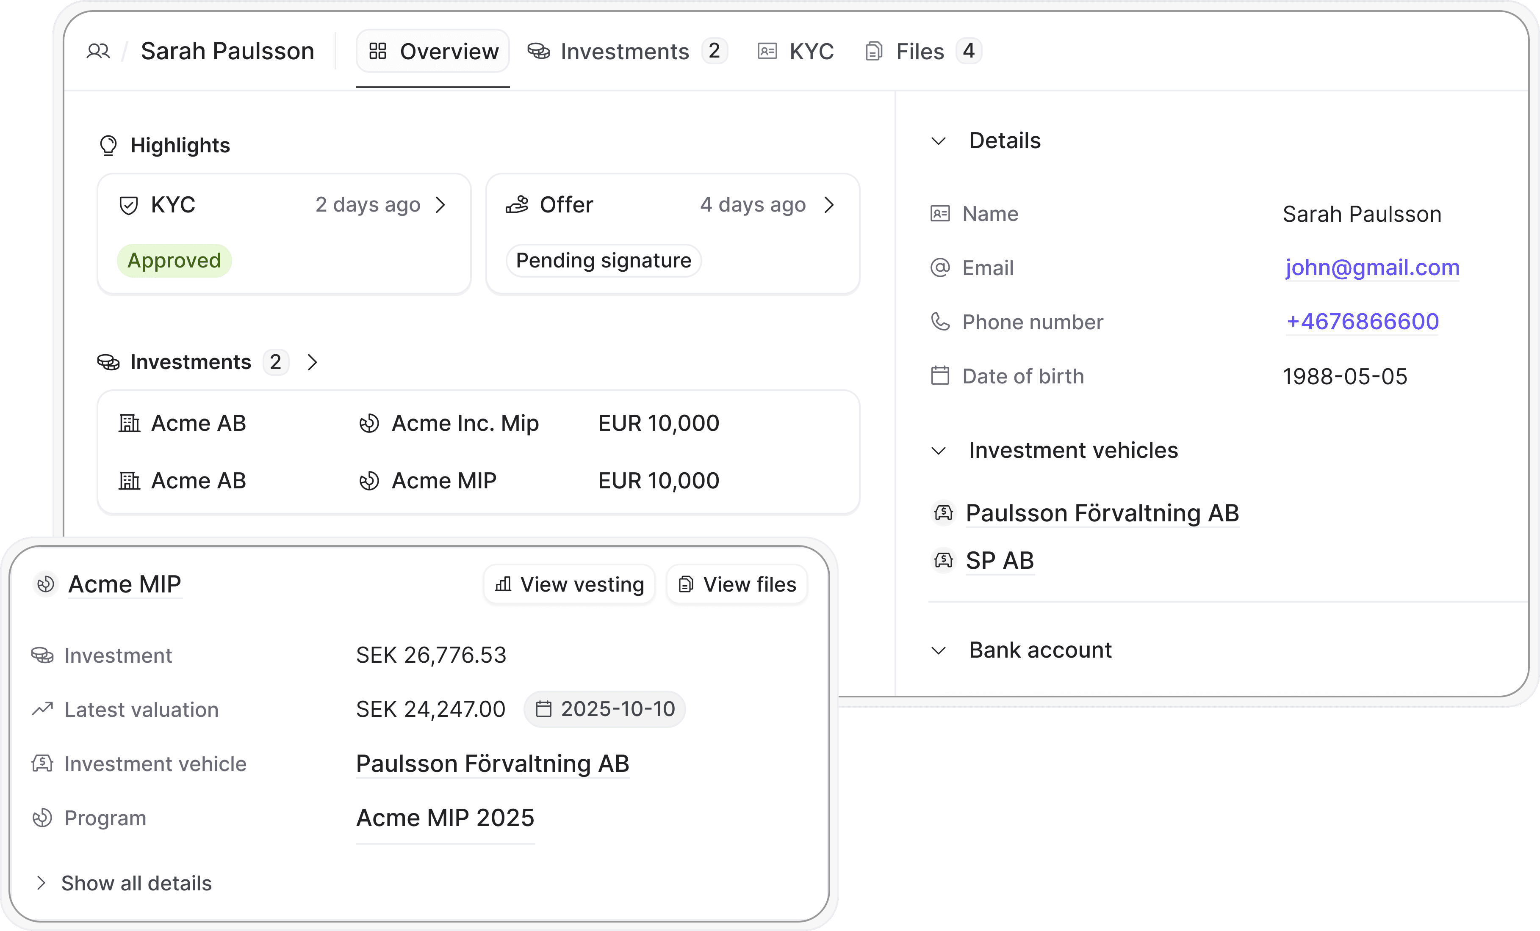Collapse the Details section
The image size is (1540, 931).
[x=938, y=141]
